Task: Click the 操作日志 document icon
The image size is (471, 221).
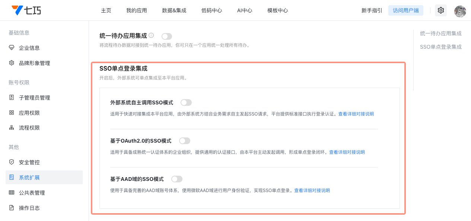Action: (12, 208)
